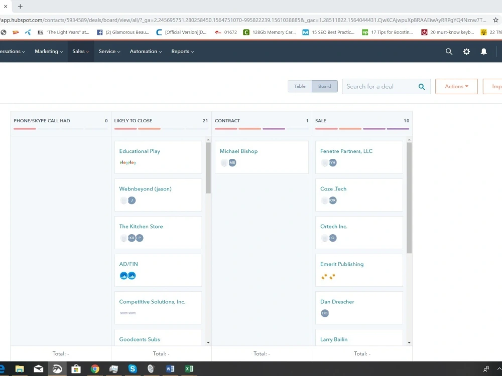
Task: Open the Goodcents Subs deal
Action: coord(139,339)
